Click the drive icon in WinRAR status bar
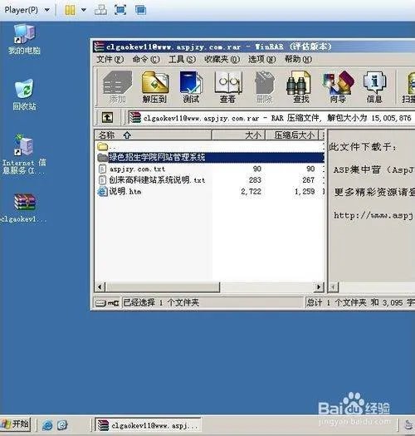415x436 pixels. tap(100, 303)
